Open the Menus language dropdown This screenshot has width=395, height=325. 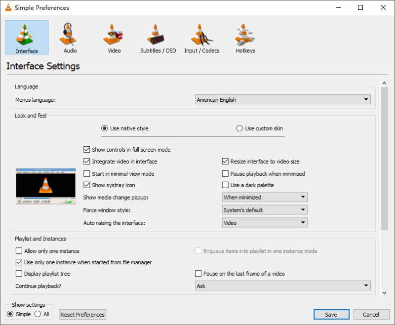[x=282, y=100]
